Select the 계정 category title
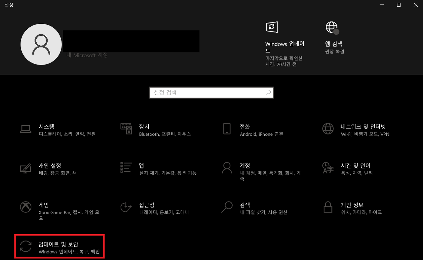This screenshot has height=260, width=423. click(245, 166)
